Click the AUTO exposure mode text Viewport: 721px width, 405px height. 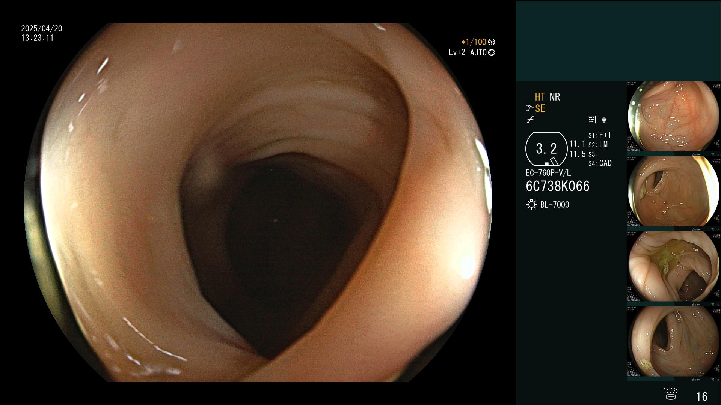478,53
